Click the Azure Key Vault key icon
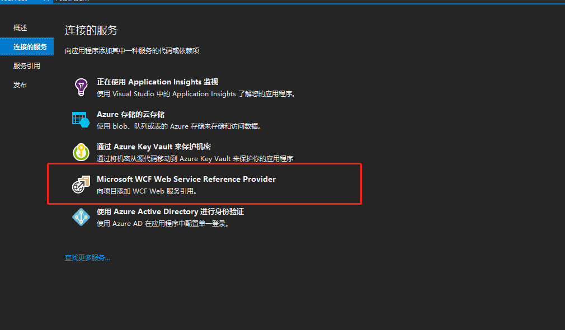The image size is (565, 330). [x=81, y=152]
